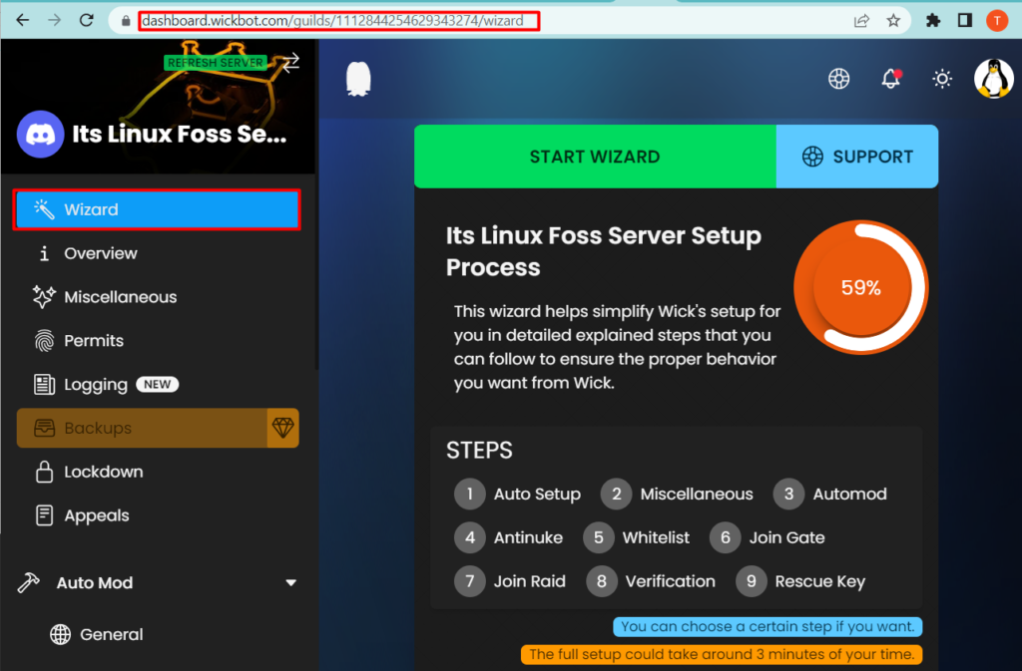Viewport: 1022px width, 671px height.
Task: Click the REFRESH SERVER badge
Action: [216, 63]
